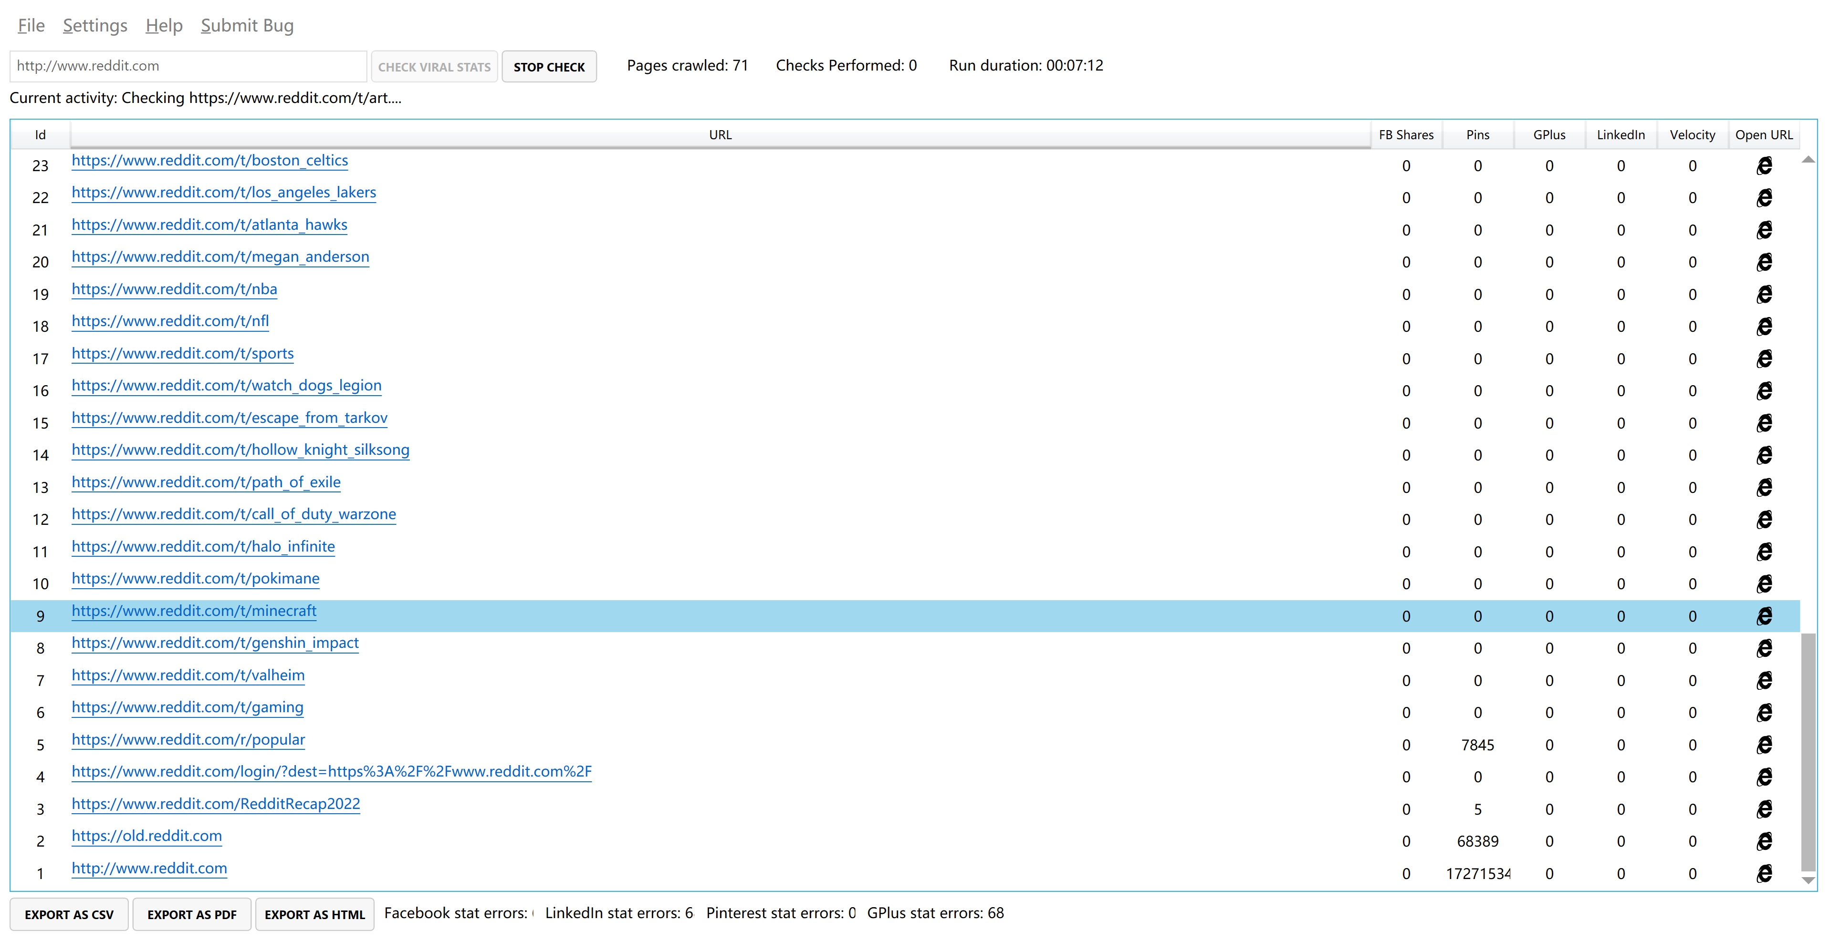The width and height of the screenshot is (1830, 941).
Task: Select the Pins value 68389
Action: click(1478, 842)
